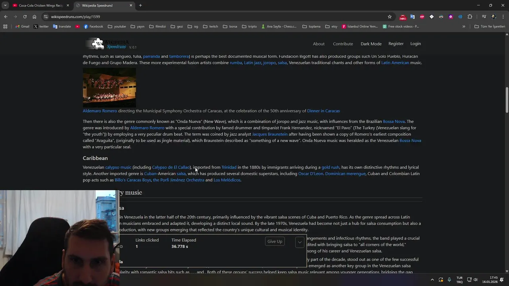The image size is (509, 286).
Task: Open the Dominican merengue link
Action: (345, 174)
